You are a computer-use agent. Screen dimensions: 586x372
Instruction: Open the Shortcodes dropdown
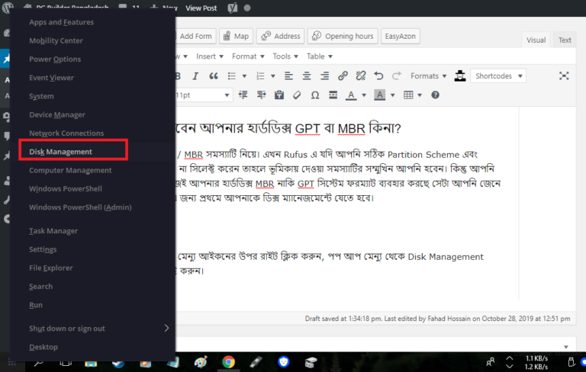tap(498, 75)
